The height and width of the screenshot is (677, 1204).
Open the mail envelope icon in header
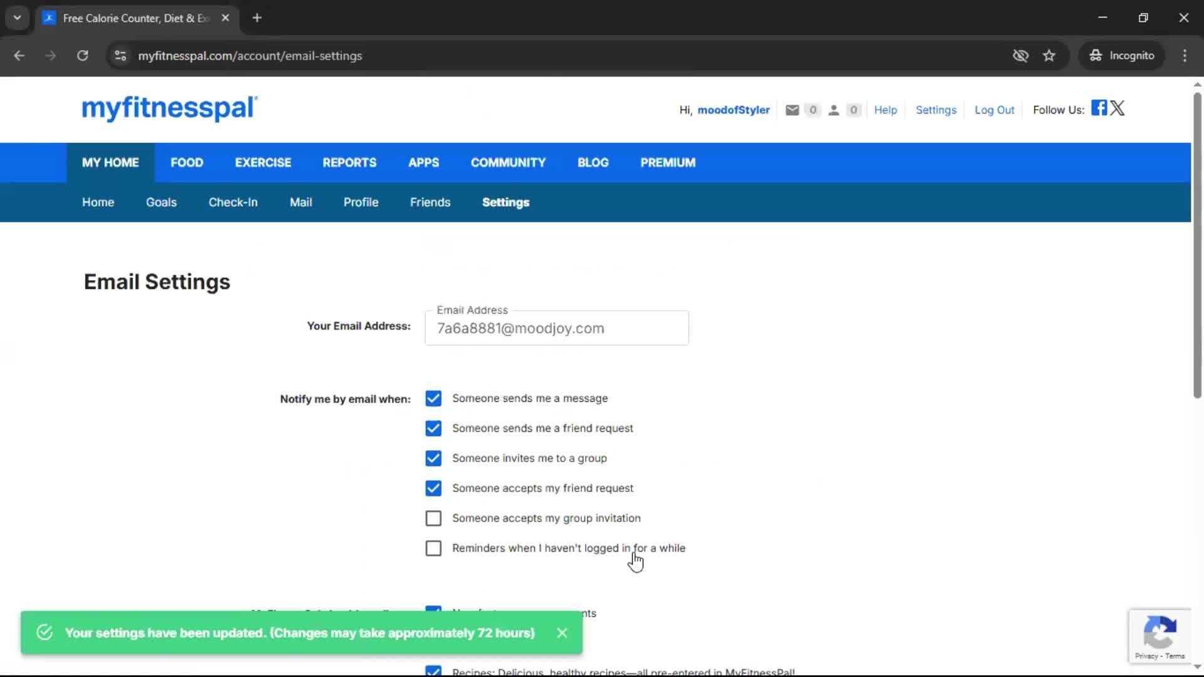tap(792, 110)
